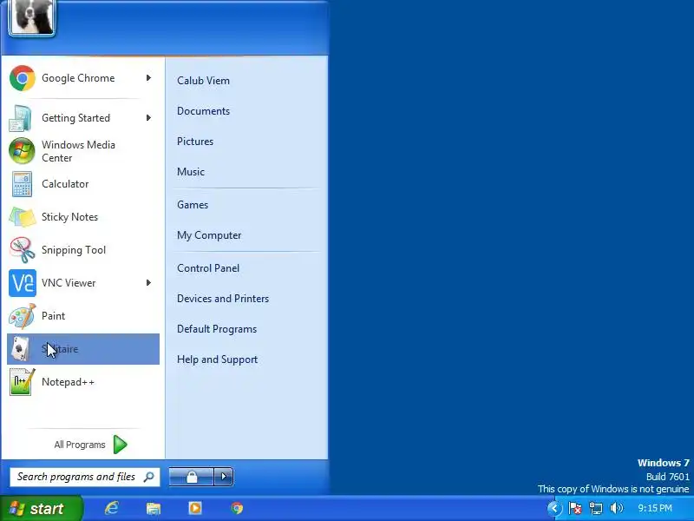Open the Calculator icon
Image resolution: width=694 pixels, height=521 pixels.
pyautogui.click(x=22, y=184)
